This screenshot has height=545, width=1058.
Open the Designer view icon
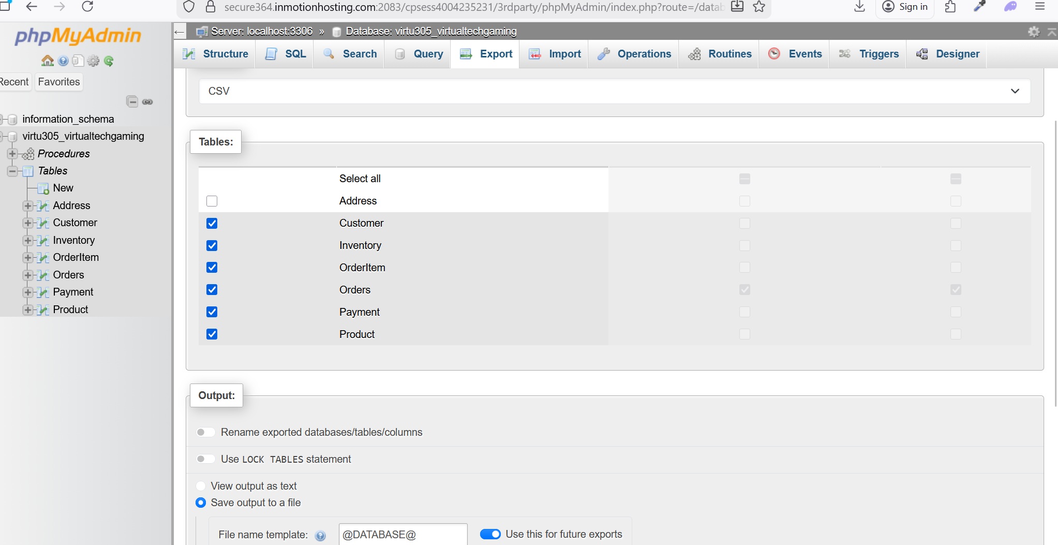923,54
